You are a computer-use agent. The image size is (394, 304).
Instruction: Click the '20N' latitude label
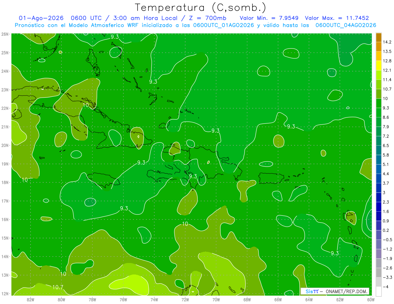(5, 145)
